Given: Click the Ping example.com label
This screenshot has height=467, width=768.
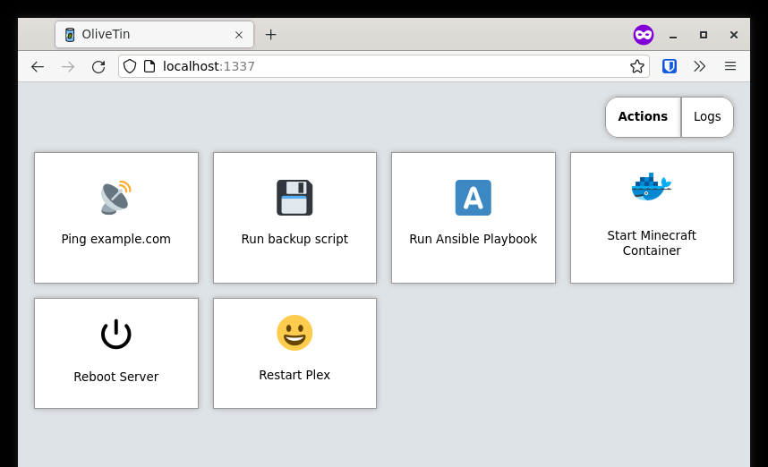Looking at the screenshot, I should click(116, 239).
